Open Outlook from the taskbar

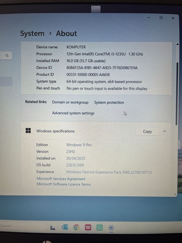point(65,227)
